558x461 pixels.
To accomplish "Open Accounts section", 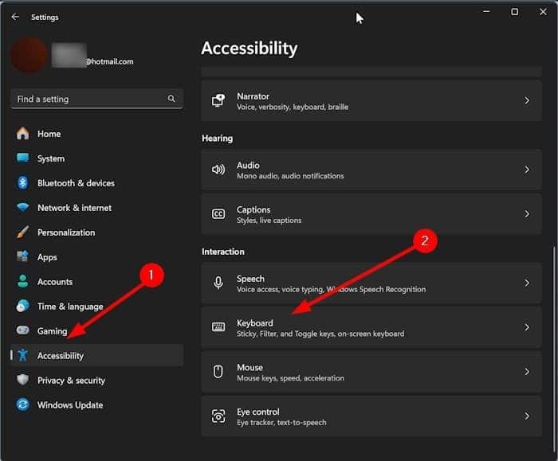I will click(x=96, y=282).
